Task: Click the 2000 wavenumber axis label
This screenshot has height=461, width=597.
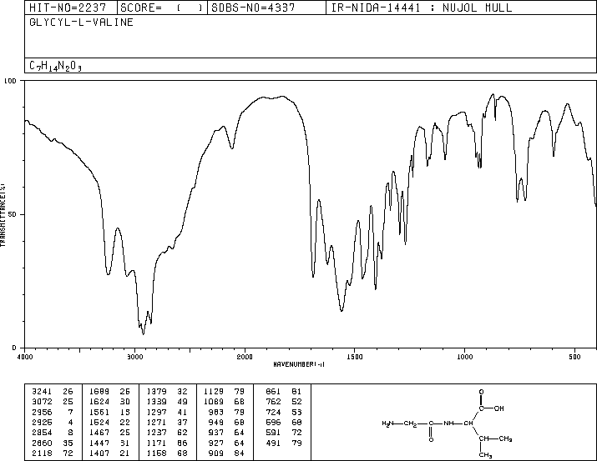Action: click(x=245, y=357)
